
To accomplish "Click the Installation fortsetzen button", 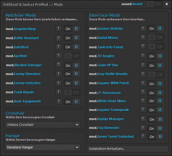I will [x=128, y=149].
